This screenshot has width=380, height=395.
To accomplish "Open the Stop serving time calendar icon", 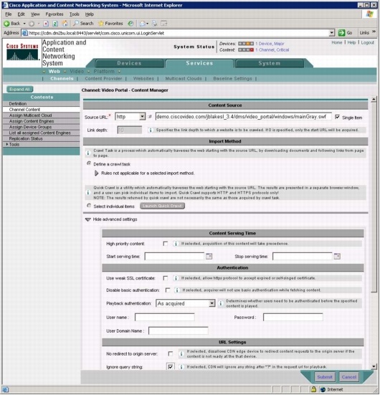I will click(x=337, y=256).
